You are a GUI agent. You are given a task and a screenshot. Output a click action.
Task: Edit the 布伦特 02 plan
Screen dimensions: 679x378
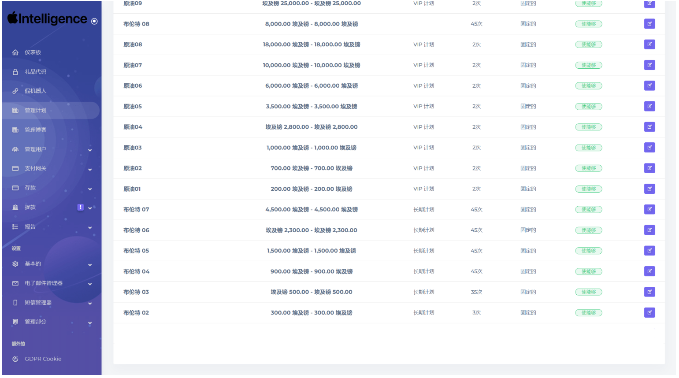[x=649, y=313]
